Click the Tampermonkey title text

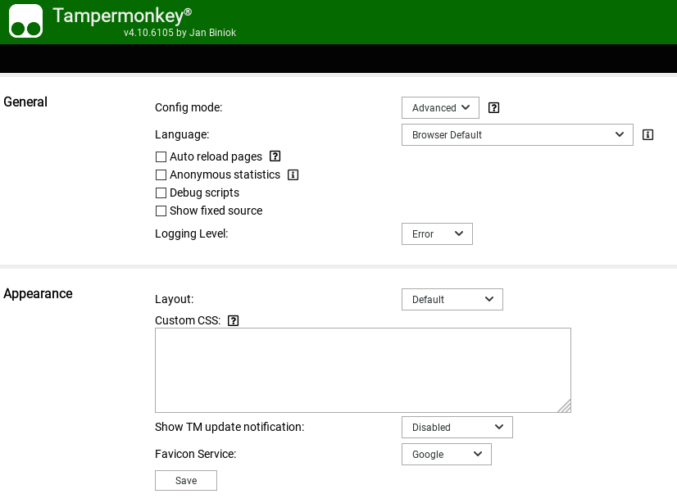[122, 16]
